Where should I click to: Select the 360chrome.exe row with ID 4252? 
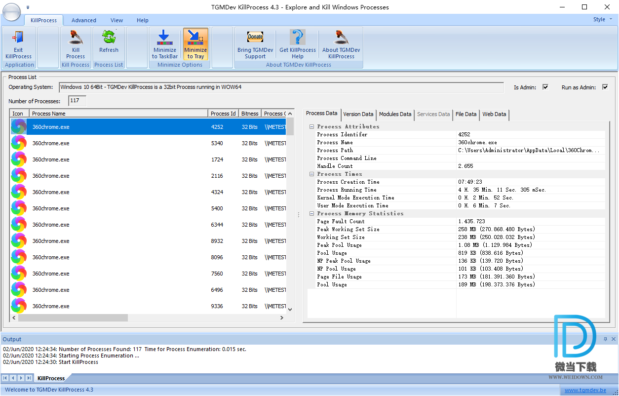(x=149, y=127)
